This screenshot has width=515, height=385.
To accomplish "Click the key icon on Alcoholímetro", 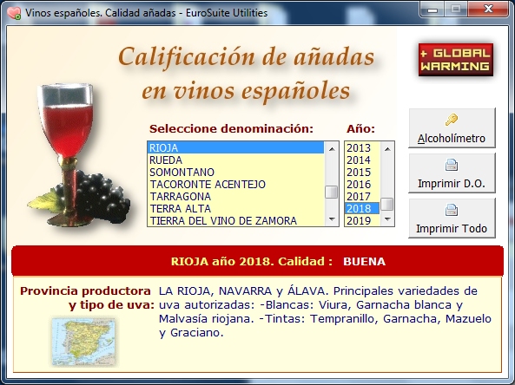I will tap(452, 120).
